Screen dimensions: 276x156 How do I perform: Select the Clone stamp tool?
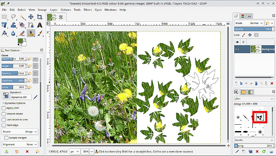31,33
